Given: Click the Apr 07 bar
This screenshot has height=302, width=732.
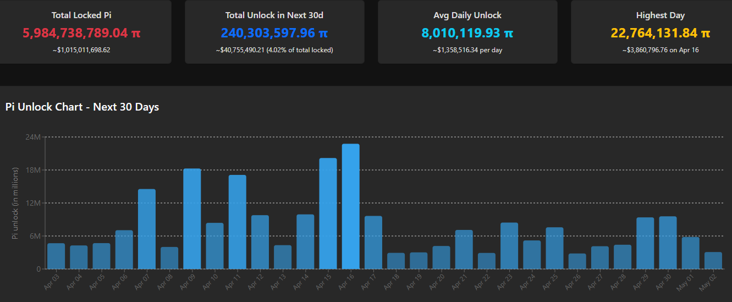Looking at the screenshot, I should pos(147,229).
